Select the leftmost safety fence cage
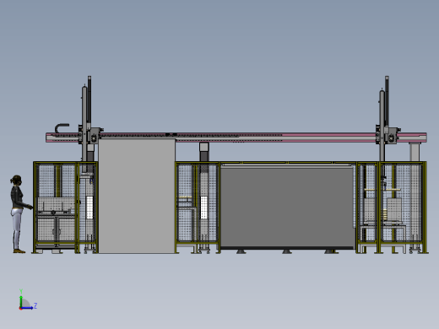439x329 pixels. (x=65, y=208)
